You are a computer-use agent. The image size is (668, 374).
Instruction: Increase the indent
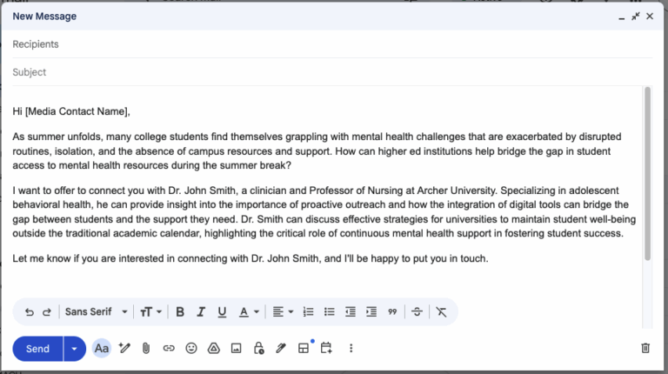(371, 311)
